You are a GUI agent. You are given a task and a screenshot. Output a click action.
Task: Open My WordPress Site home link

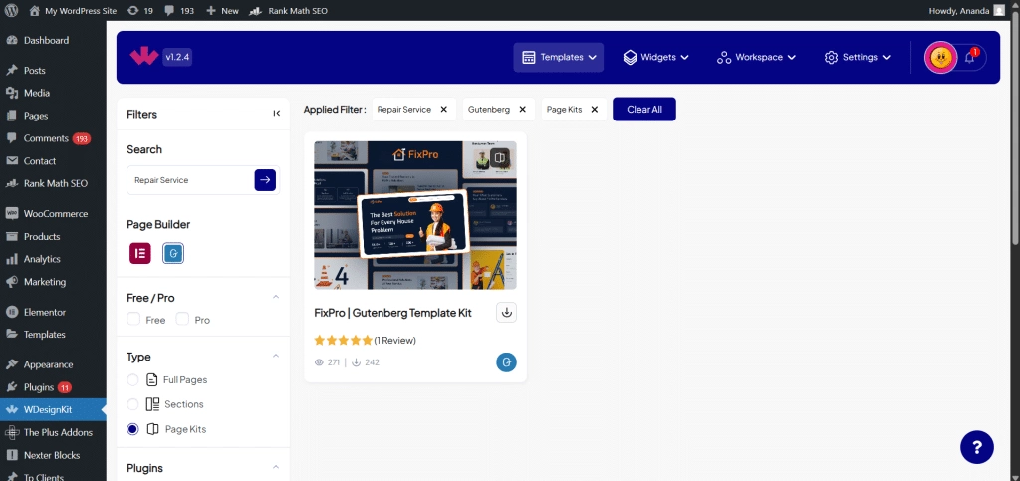tap(74, 11)
